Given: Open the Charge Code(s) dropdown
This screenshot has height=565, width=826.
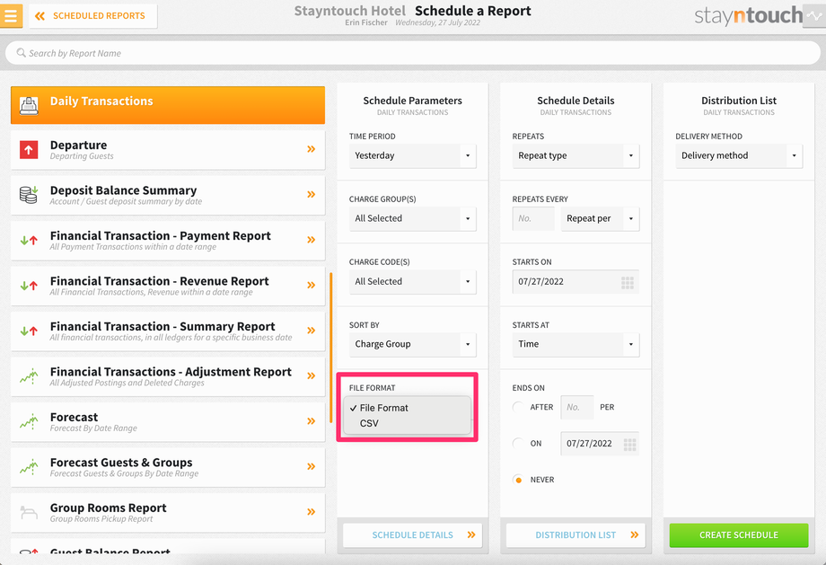Looking at the screenshot, I should 412,281.
